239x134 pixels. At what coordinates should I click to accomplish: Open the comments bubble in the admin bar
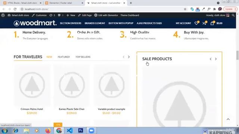tap(60, 15)
